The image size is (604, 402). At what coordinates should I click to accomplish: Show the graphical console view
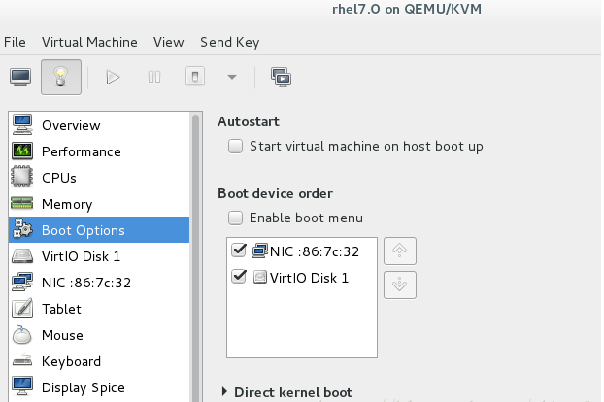(19, 76)
